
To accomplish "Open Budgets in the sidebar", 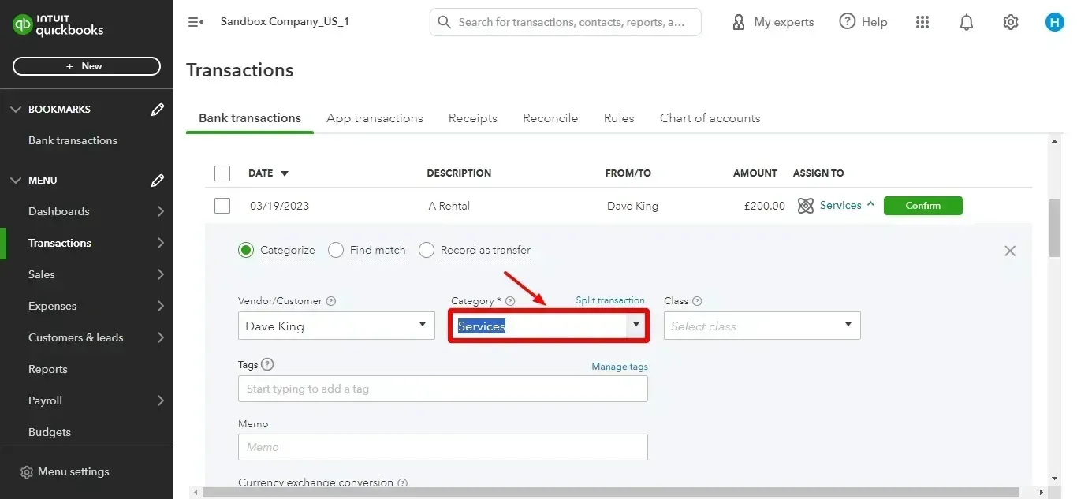I will coord(50,432).
